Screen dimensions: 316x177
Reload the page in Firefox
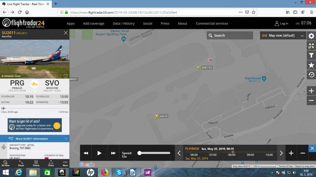(20, 12)
